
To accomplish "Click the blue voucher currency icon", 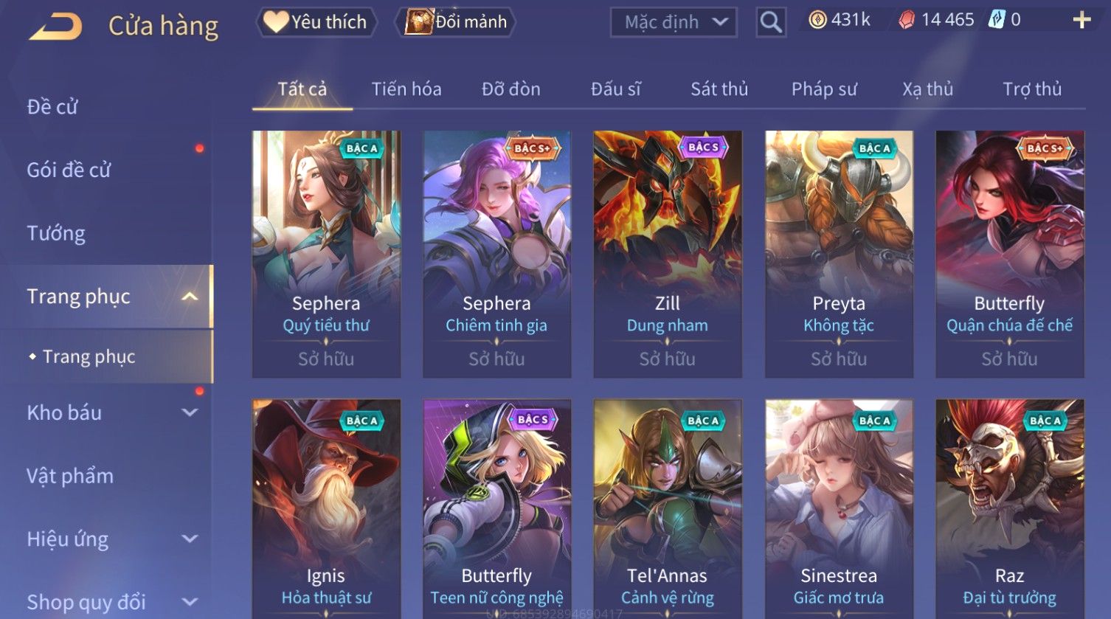I will 997,20.
